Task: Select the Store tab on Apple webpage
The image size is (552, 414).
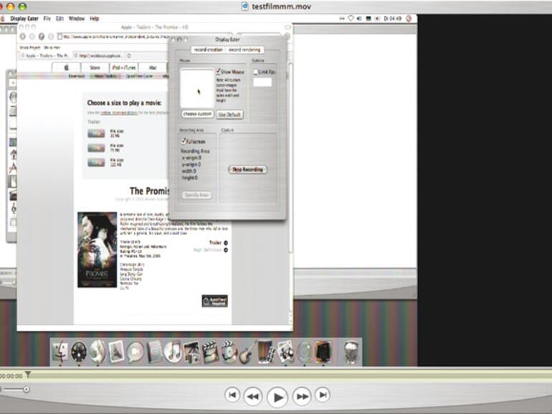Action: [x=95, y=67]
